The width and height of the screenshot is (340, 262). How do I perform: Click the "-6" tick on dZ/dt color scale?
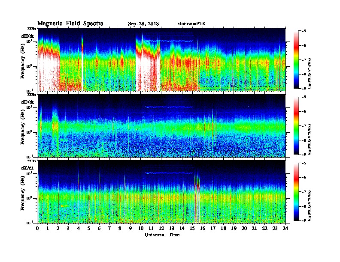[x=304, y=178]
